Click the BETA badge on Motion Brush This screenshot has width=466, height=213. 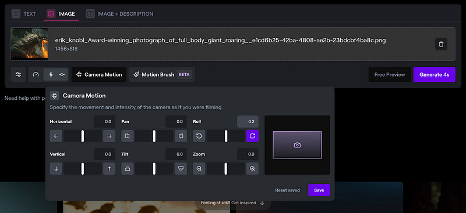click(x=184, y=75)
